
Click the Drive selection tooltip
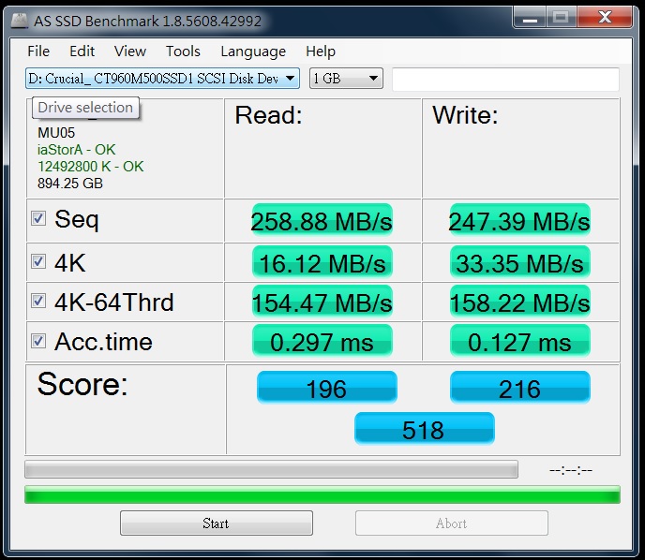click(x=85, y=108)
